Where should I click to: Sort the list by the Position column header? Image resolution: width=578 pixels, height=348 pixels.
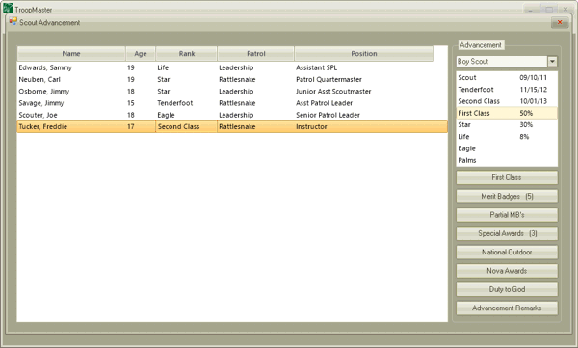point(364,54)
